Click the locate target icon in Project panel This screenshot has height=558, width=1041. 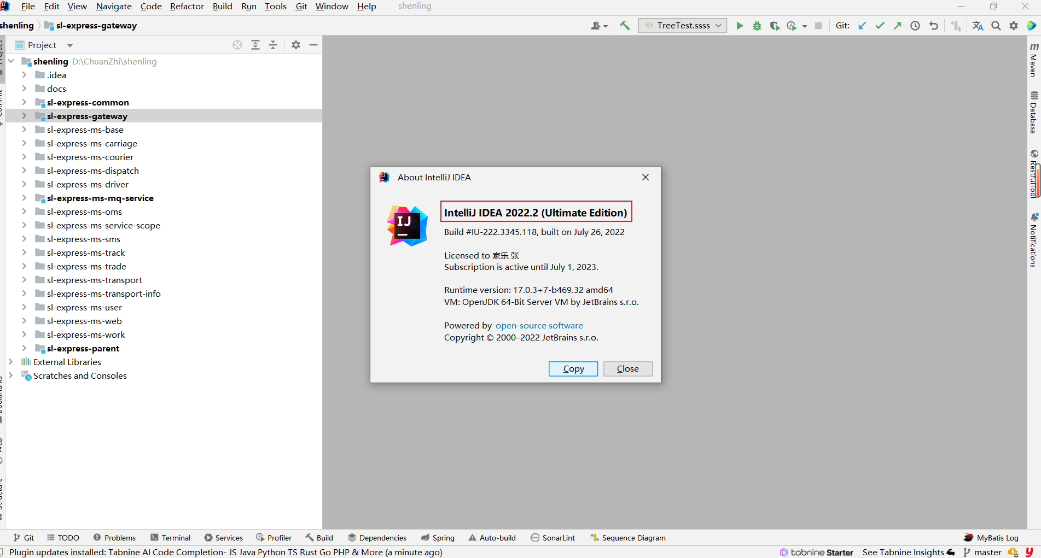(x=237, y=45)
